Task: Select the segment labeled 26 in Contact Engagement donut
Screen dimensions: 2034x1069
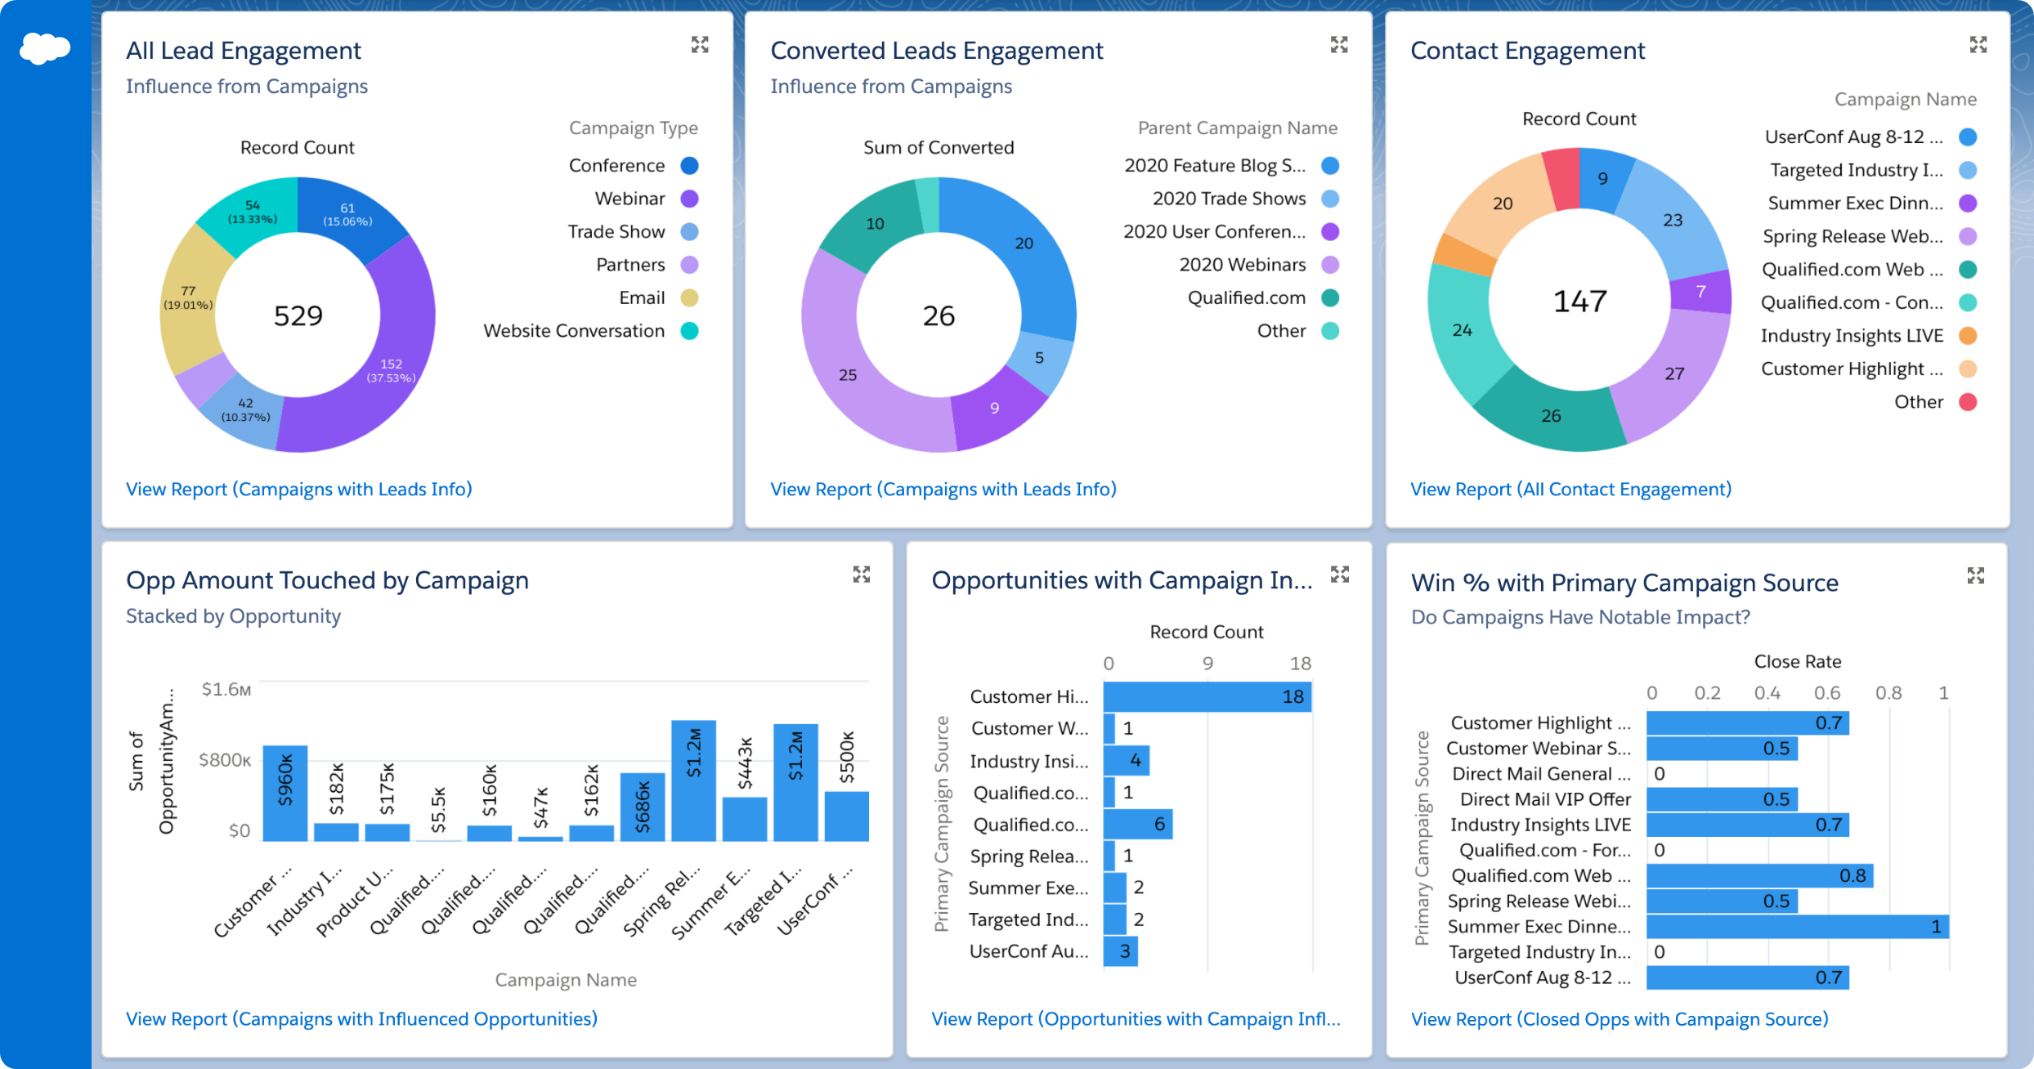Action: click(1551, 416)
